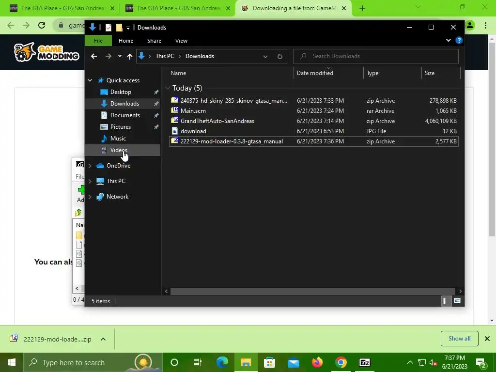This screenshot has width=496, height=372.
Task: Select the 240375-hd-skiny-285 zip file
Action: pyautogui.click(x=313, y=101)
